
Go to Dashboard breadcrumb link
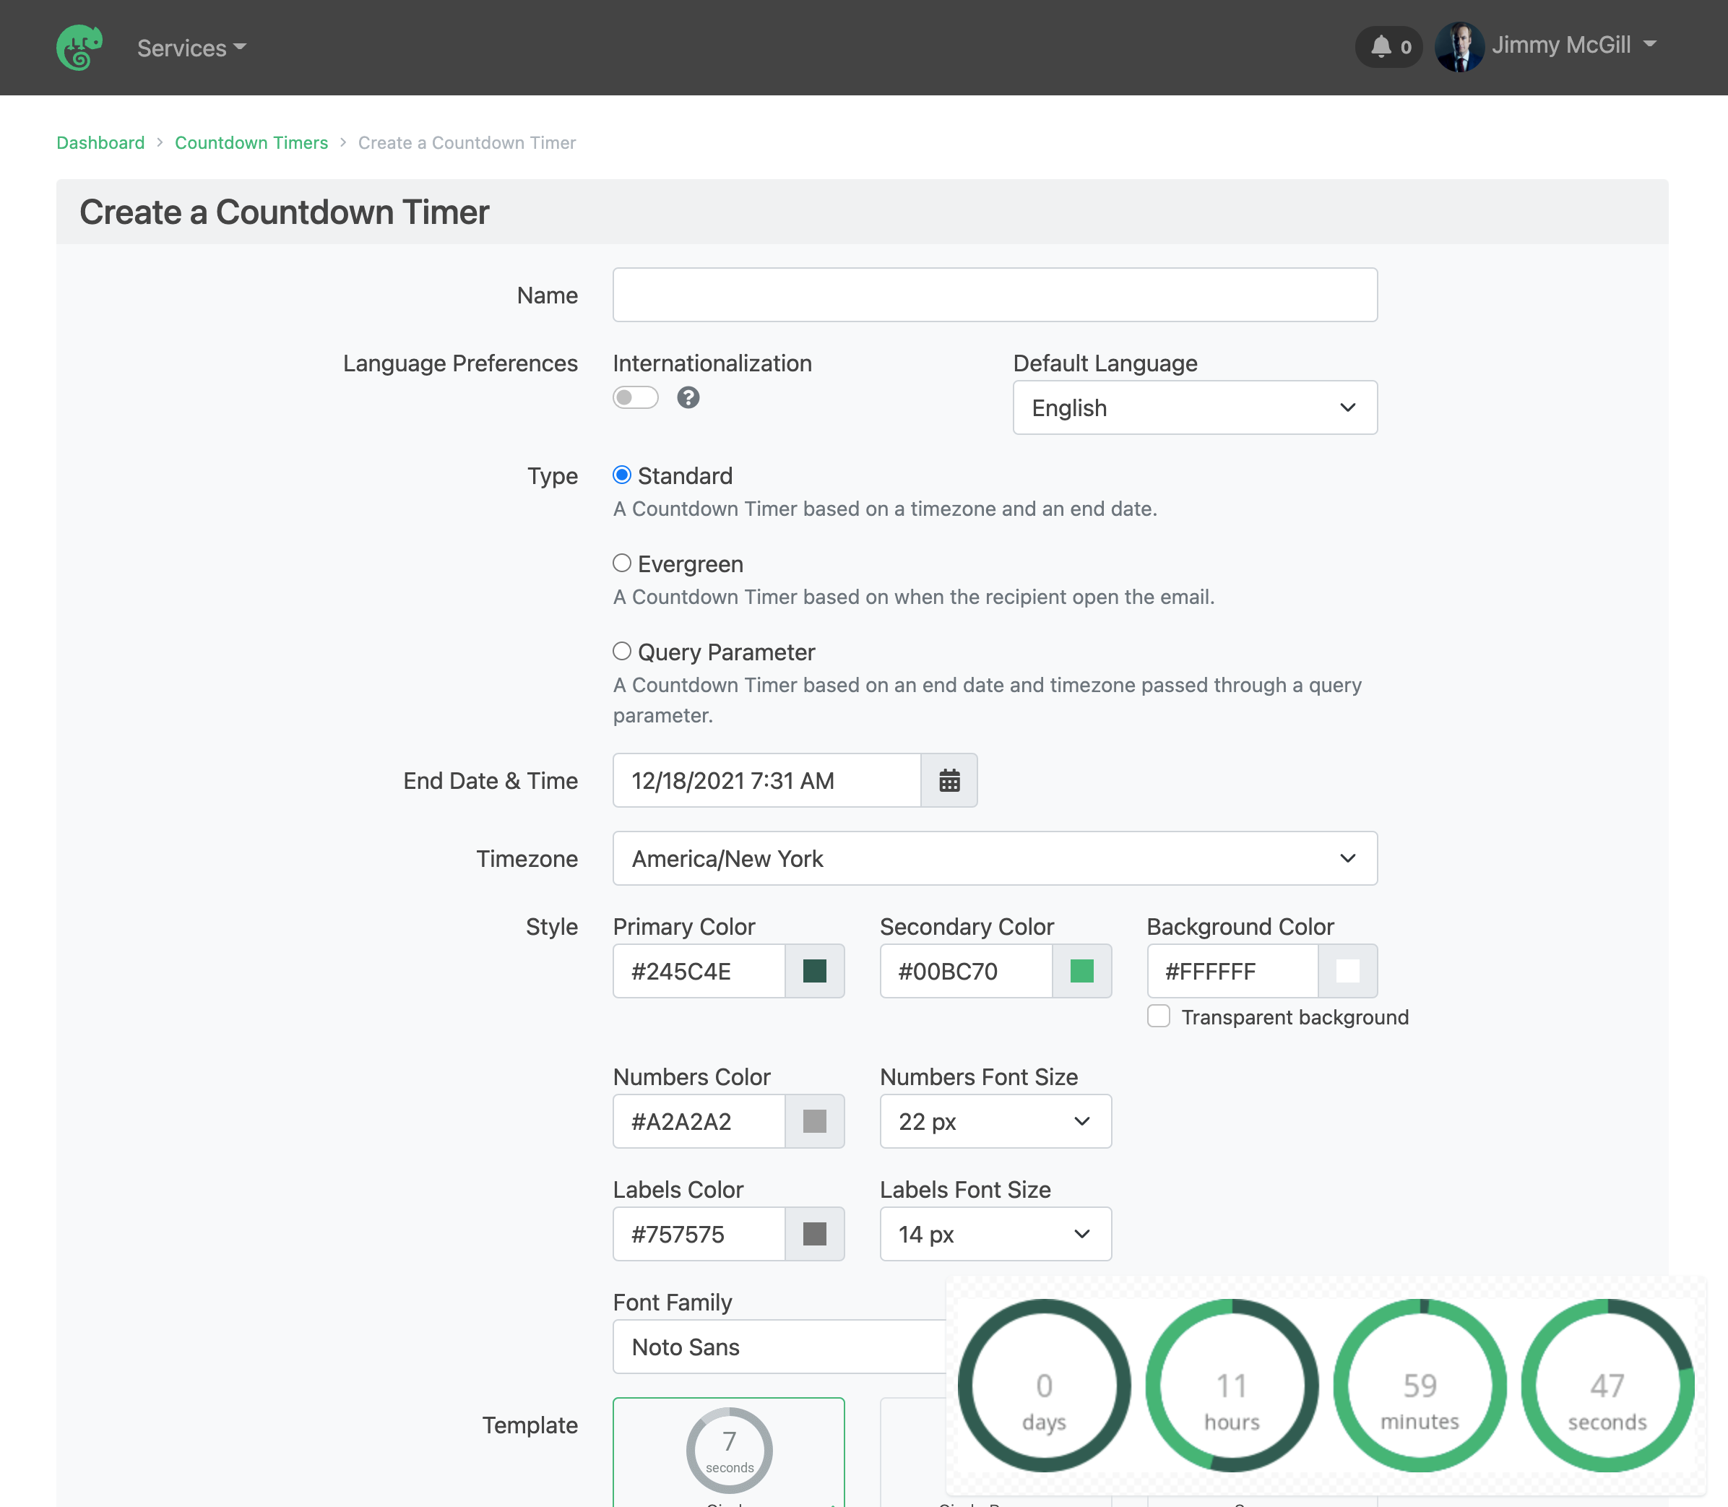(x=100, y=143)
